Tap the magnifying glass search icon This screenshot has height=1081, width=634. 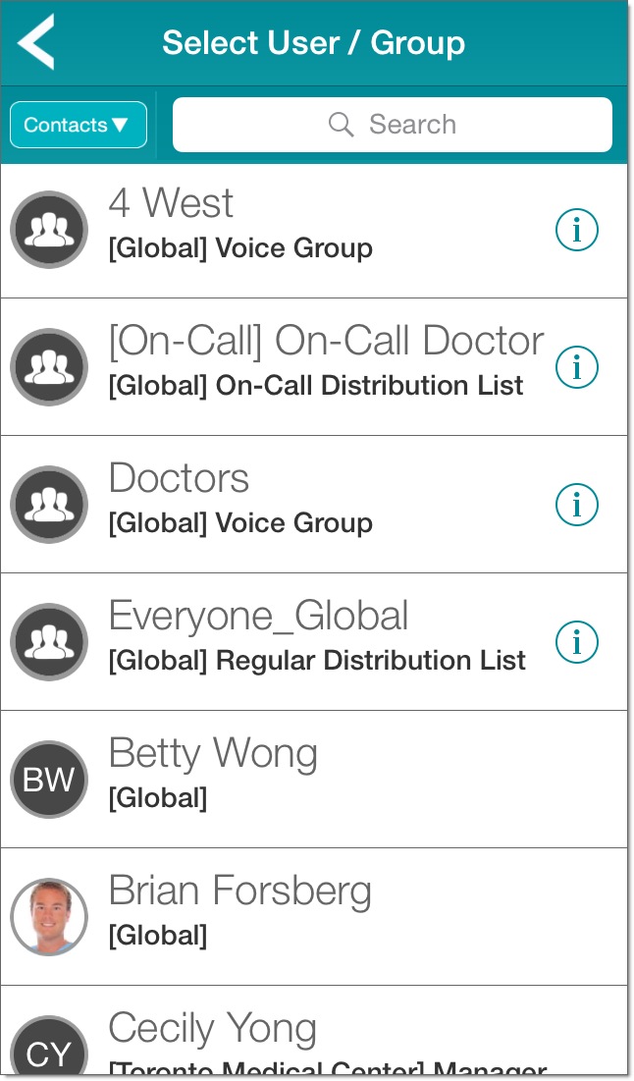[x=341, y=125]
